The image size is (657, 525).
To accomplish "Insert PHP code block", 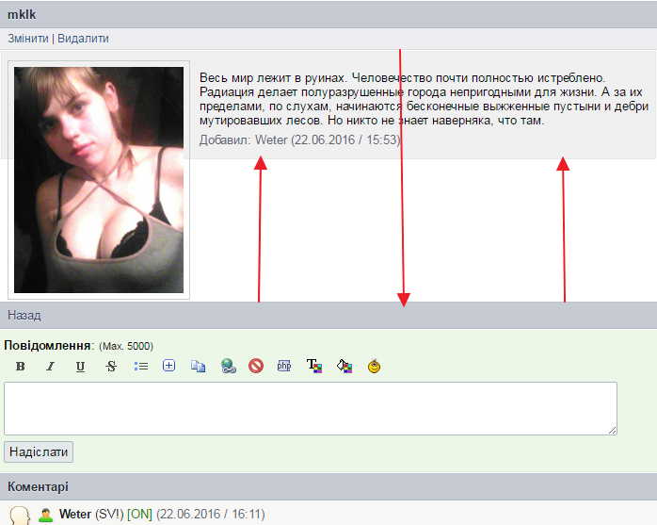I will coord(284,366).
